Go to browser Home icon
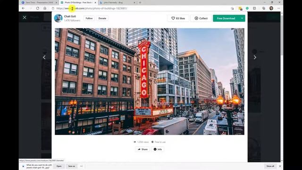Image resolution: width=302 pixels, height=170 pixels. 45,8
